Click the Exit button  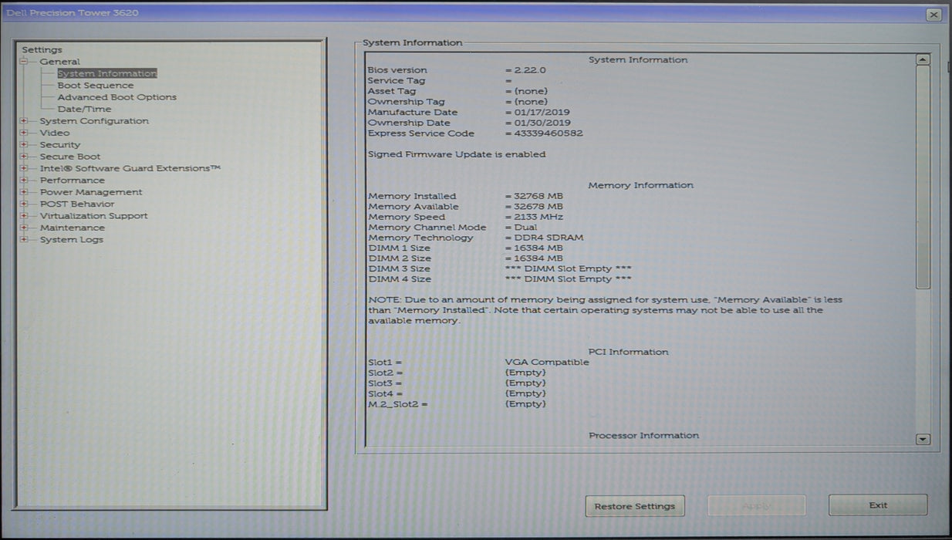pyautogui.click(x=878, y=505)
